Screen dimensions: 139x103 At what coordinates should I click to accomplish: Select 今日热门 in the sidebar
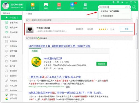coord(11,17)
